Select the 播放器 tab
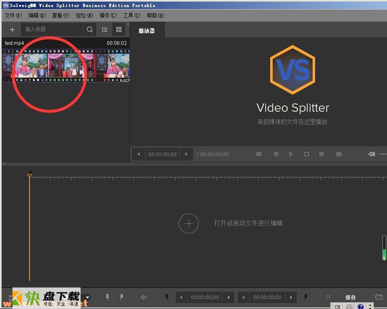This screenshot has width=387, height=309. coord(147,31)
